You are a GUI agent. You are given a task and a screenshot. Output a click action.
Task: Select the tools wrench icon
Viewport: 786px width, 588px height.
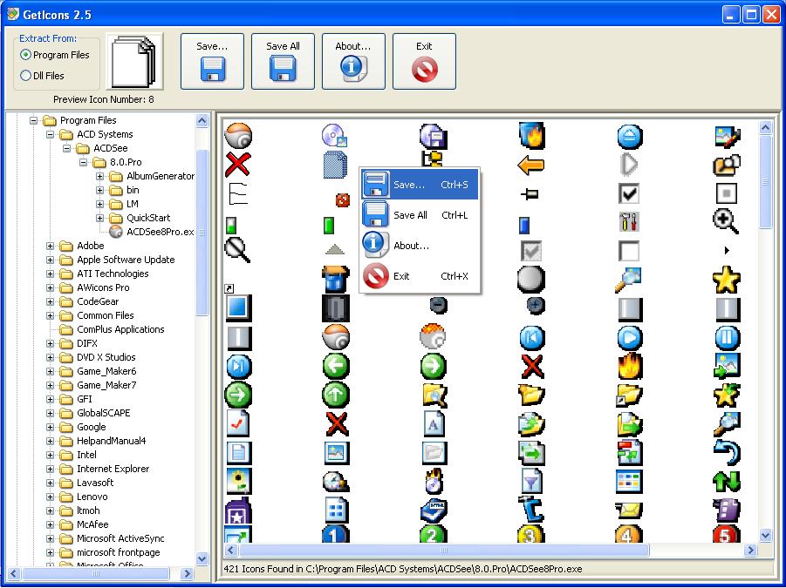point(629,221)
